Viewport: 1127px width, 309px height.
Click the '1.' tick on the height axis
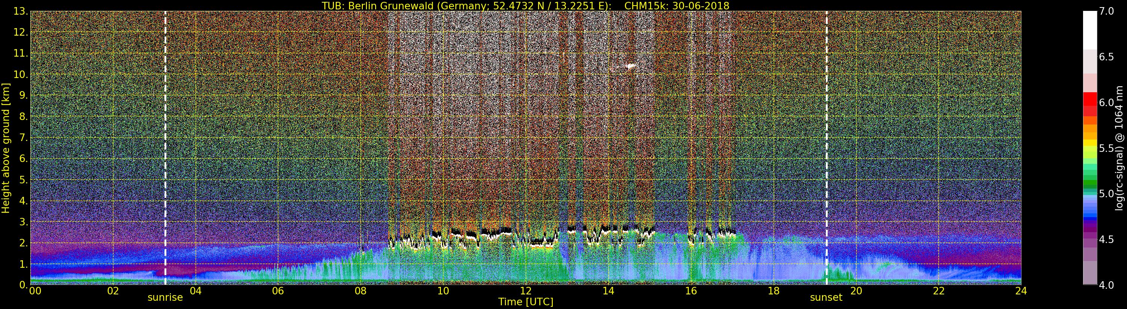(24, 264)
